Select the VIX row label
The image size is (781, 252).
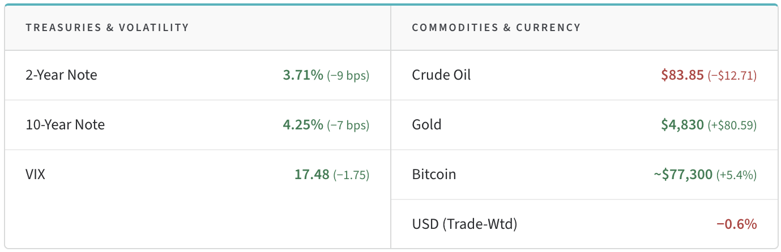pos(35,175)
